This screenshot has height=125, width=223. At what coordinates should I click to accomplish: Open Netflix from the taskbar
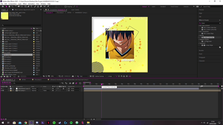pos(48,123)
